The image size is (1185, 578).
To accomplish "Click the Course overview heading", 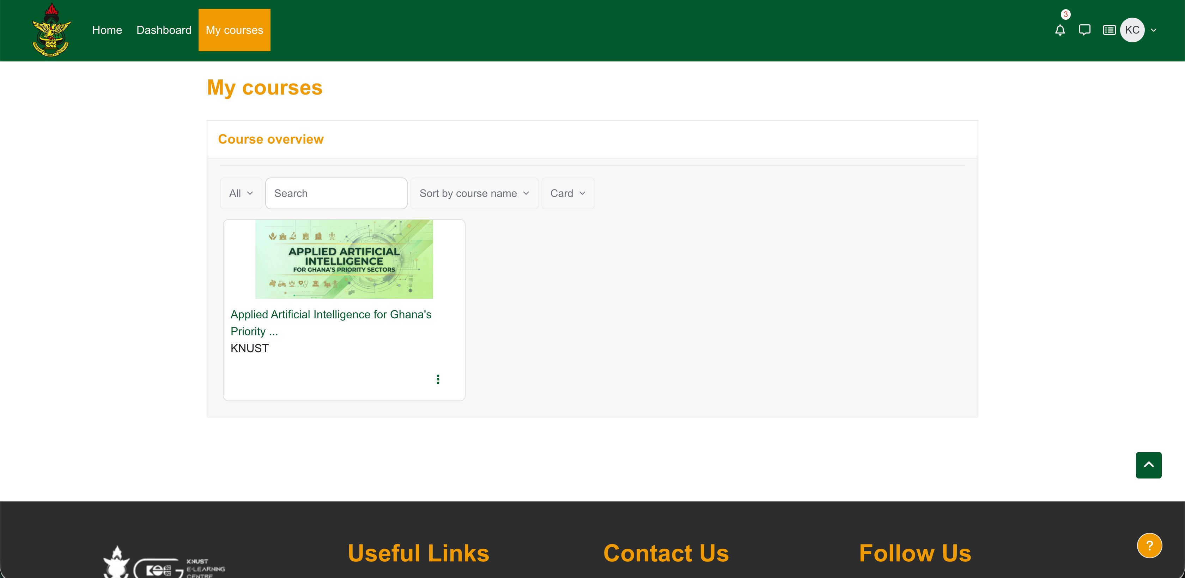I will [271, 139].
